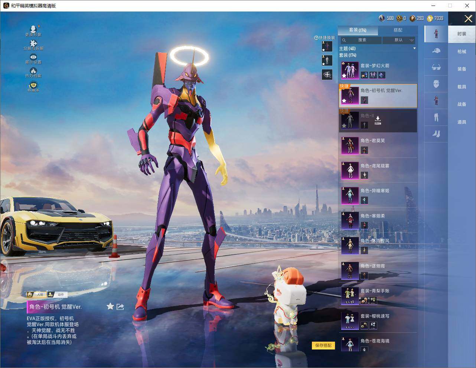
Task: Maximize the emulator window
Action: click(450, 6)
